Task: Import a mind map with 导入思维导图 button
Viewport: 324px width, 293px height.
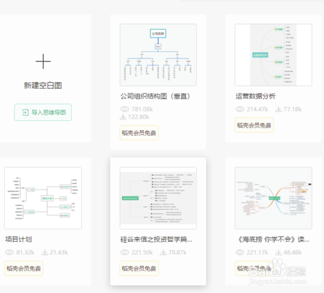Action: pyautogui.click(x=43, y=112)
